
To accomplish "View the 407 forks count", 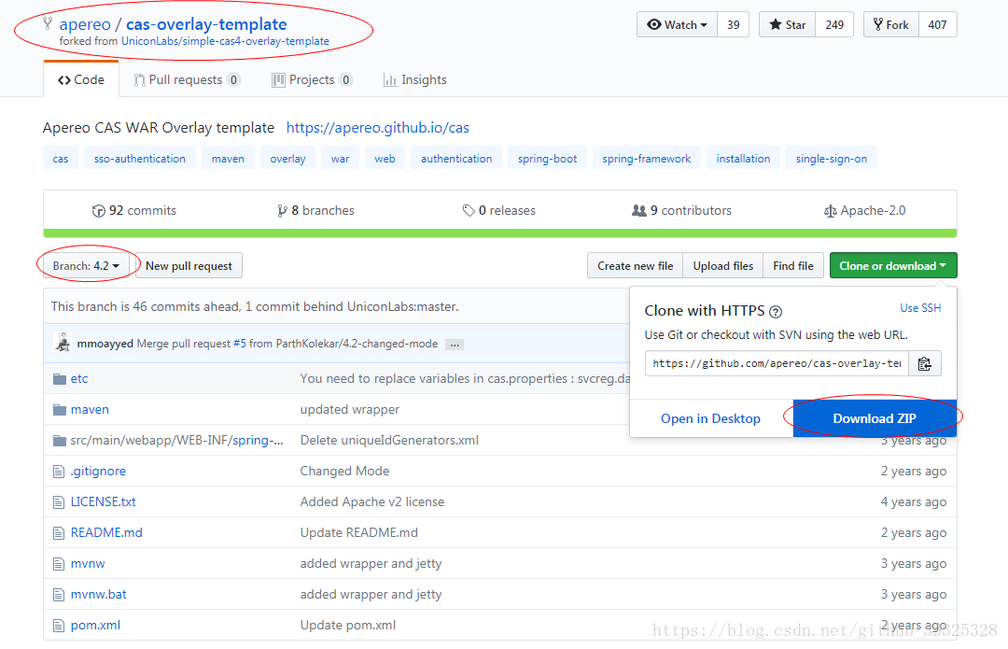I will pyautogui.click(x=938, y=24).
